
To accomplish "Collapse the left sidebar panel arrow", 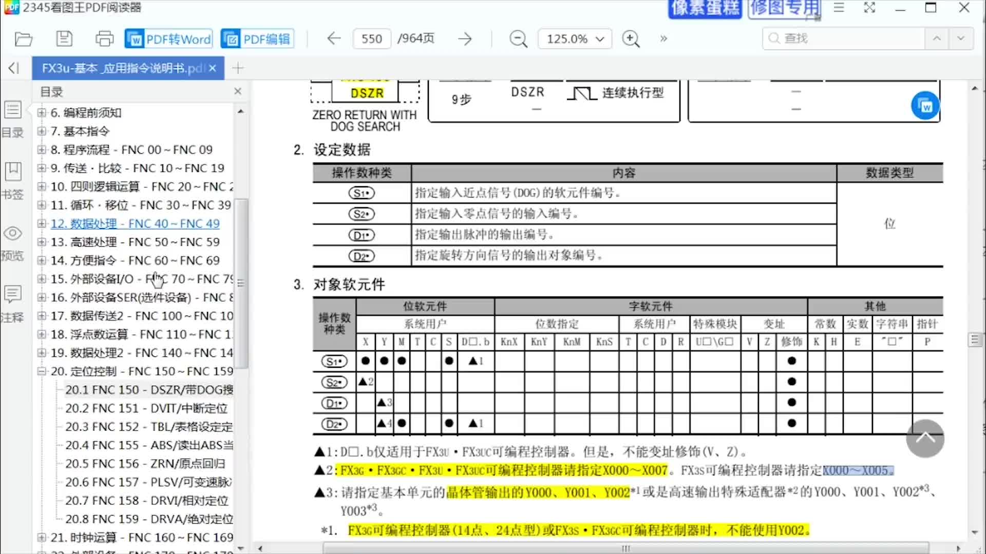I will (x=14, y=68).
